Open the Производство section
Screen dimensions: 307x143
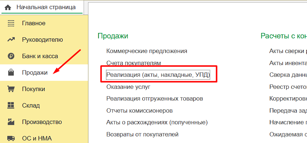point(44,122)
